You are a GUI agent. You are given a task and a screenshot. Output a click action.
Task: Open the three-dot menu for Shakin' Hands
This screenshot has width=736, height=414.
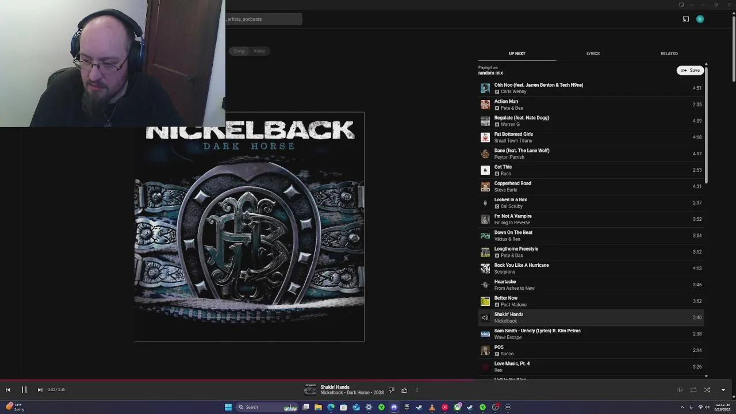click(417, 390)
